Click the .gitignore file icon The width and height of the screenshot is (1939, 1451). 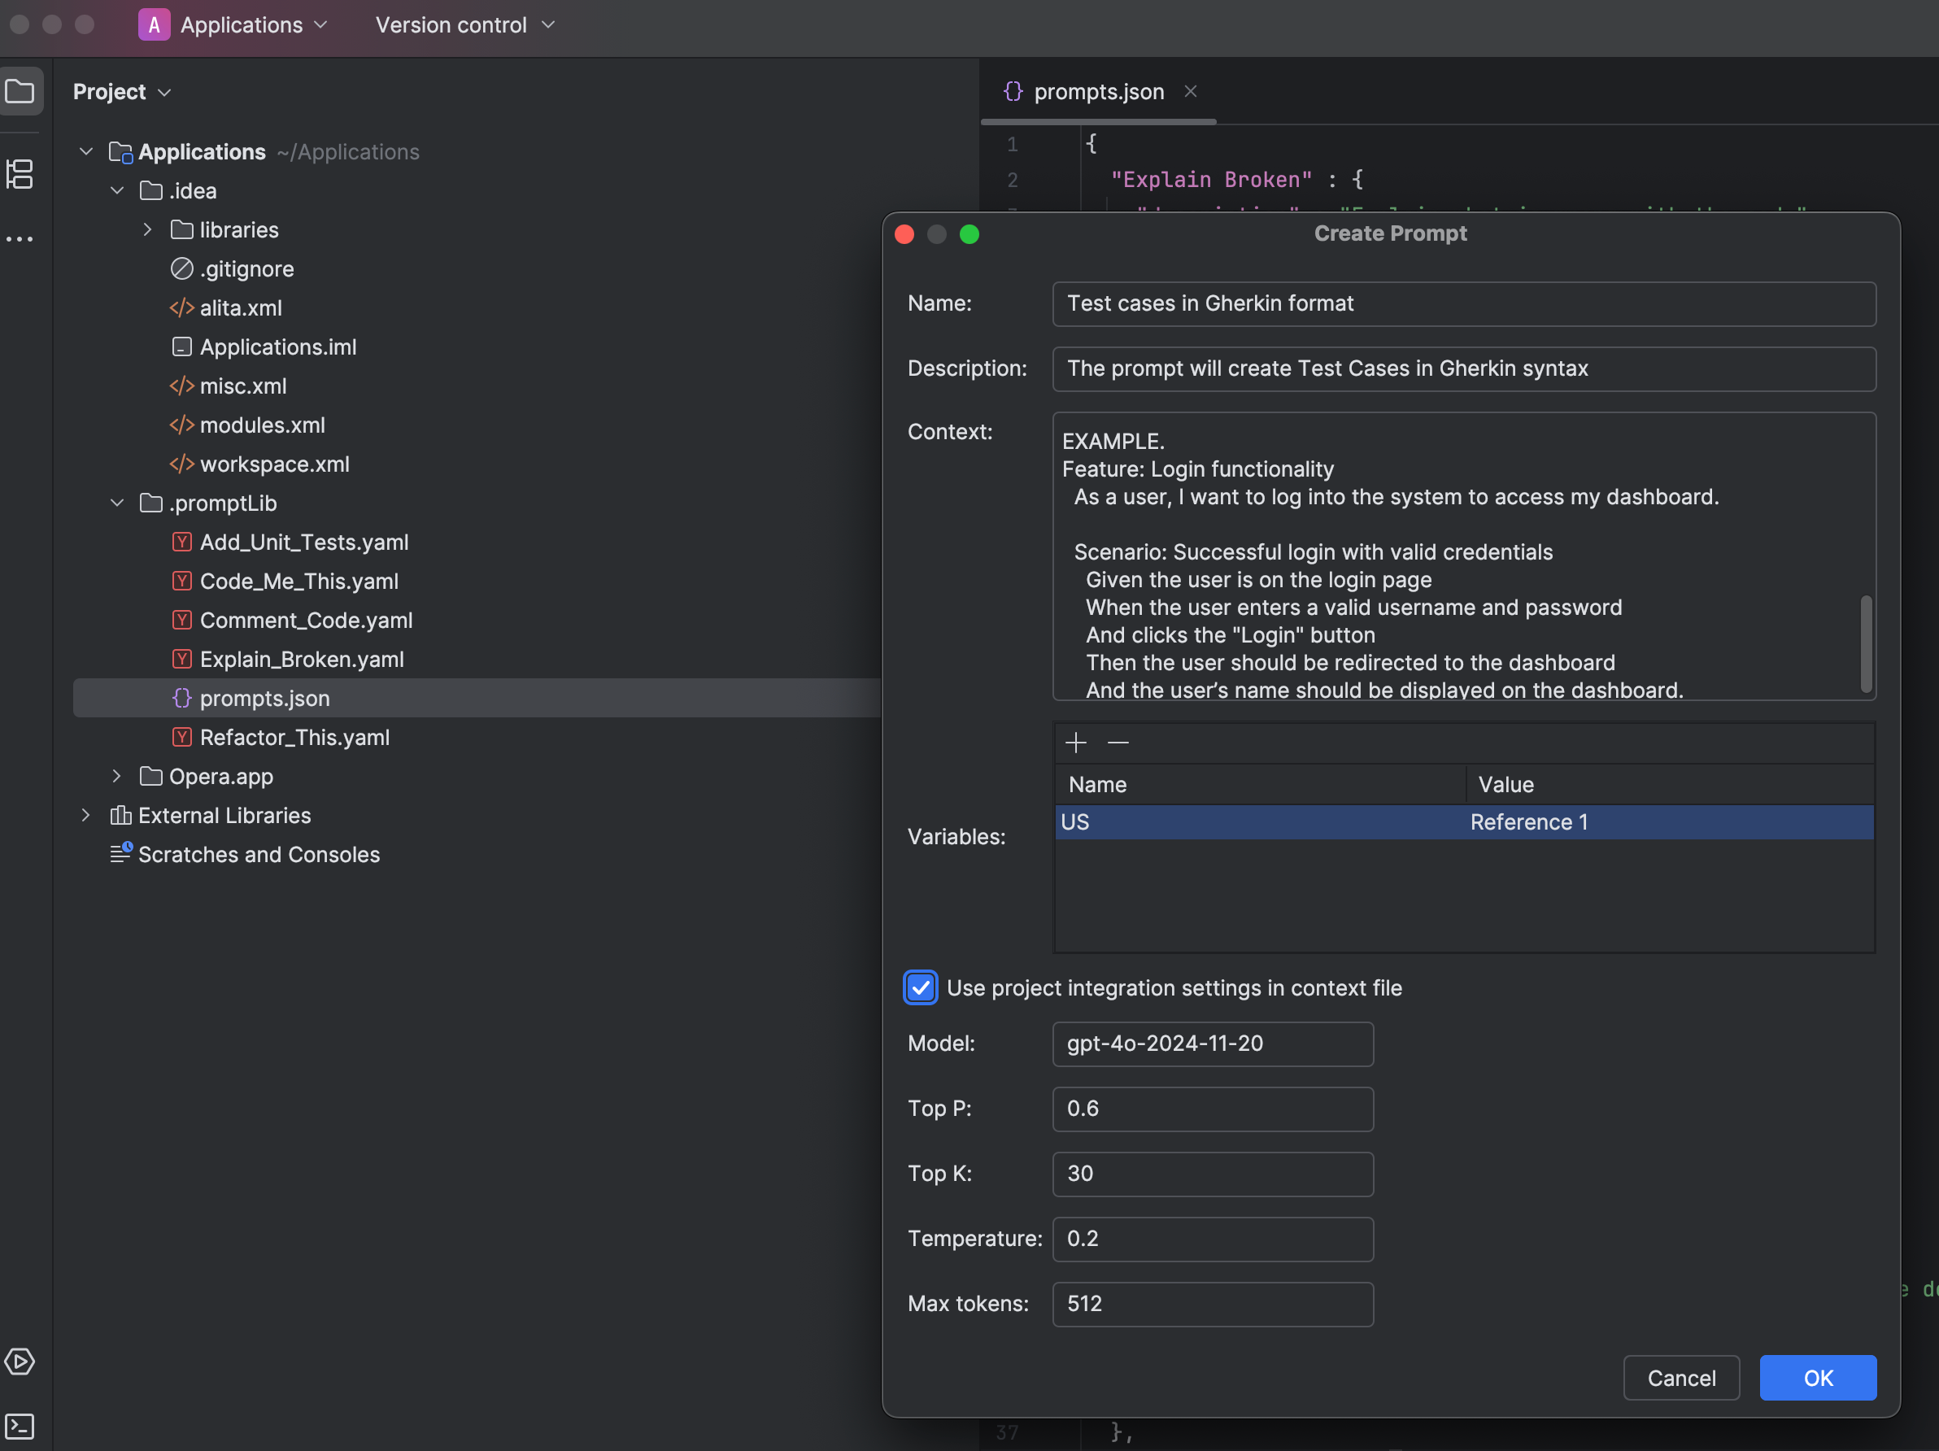tap(181, 268)
